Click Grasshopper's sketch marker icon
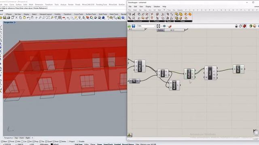259x145 pixels. point(170,26)
